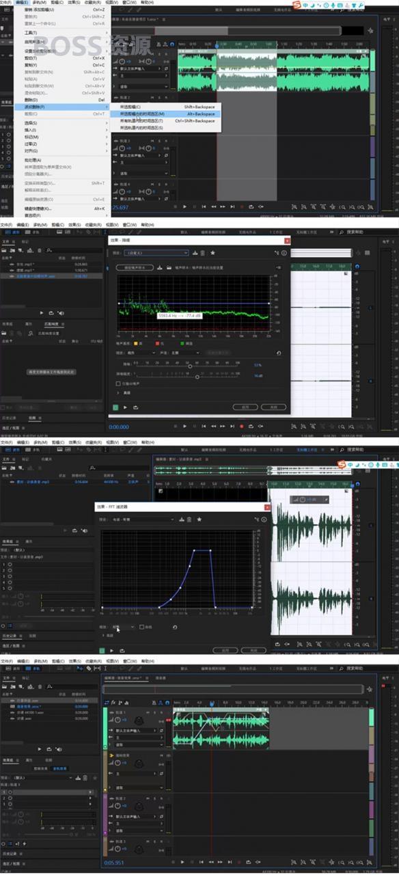Open the 预设 (自定义) dropdown in the 降噪 dialog
This screenshot has height=875, width=399.
156,253
